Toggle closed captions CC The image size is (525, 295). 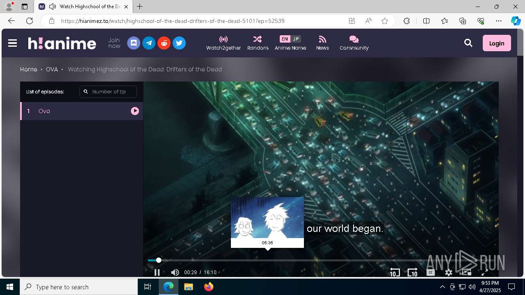pos(431,272)
